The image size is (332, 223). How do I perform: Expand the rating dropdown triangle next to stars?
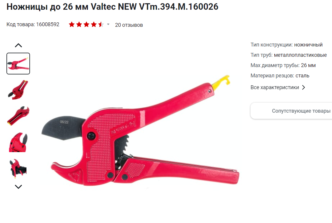[x=108, y=24]
